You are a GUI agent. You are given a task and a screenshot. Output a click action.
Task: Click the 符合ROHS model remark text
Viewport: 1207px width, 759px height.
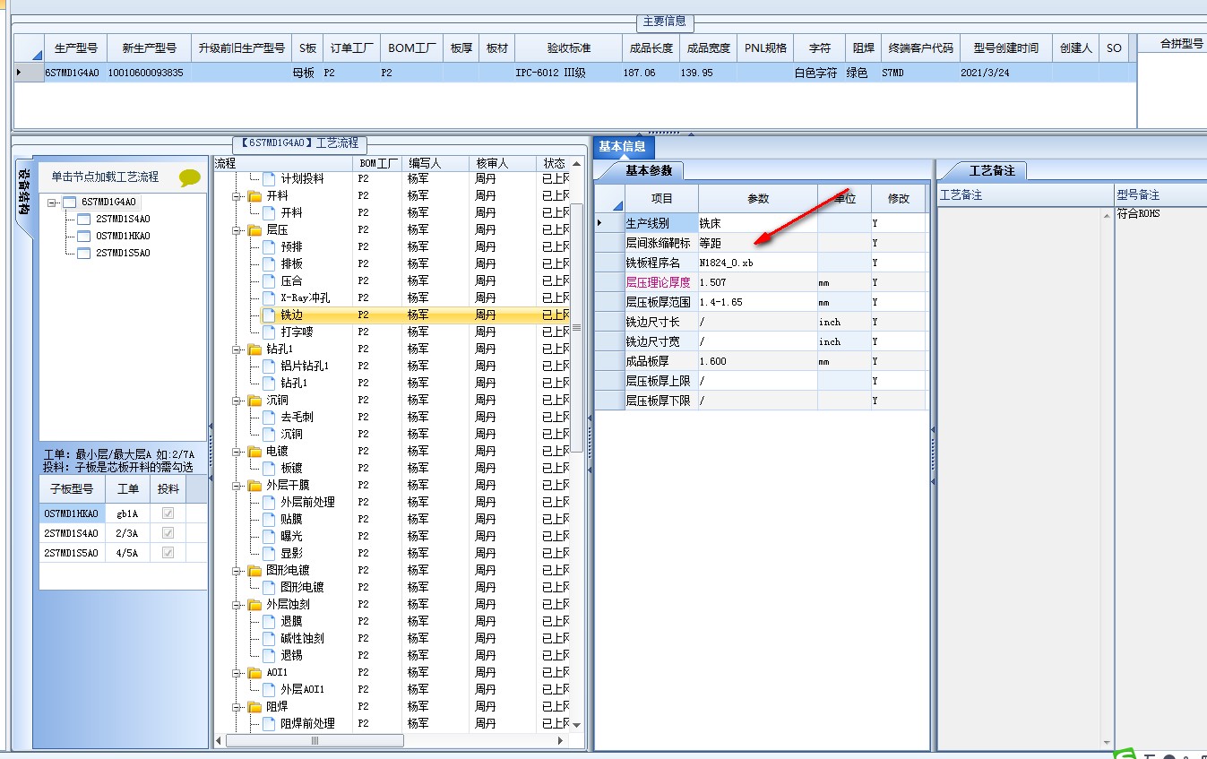[1138, 213]
